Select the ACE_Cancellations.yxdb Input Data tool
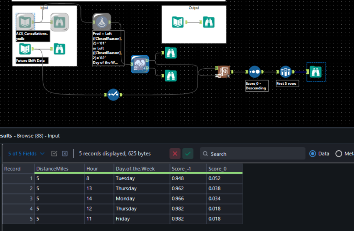Viewport: 354px width, 231px height. [x=24, y=22]
